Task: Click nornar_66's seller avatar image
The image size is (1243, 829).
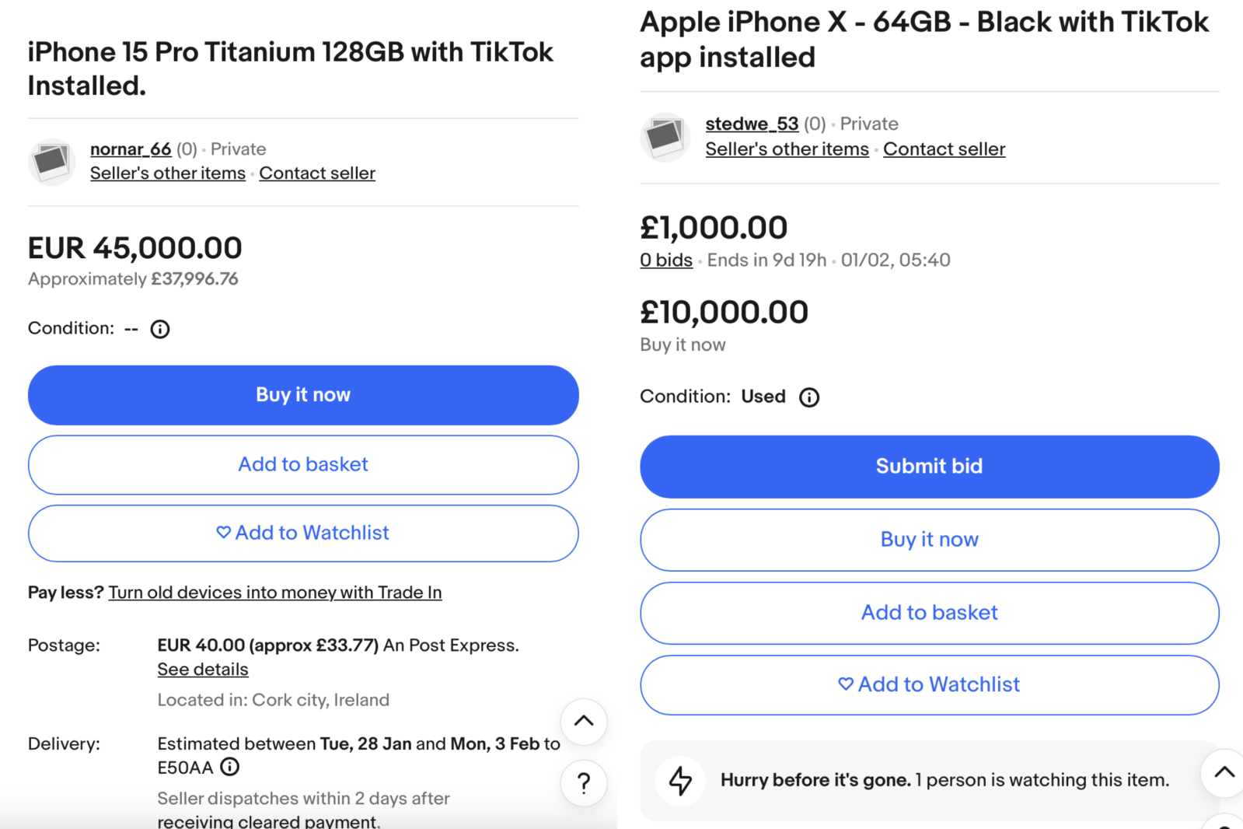Action: click(51, 162)
